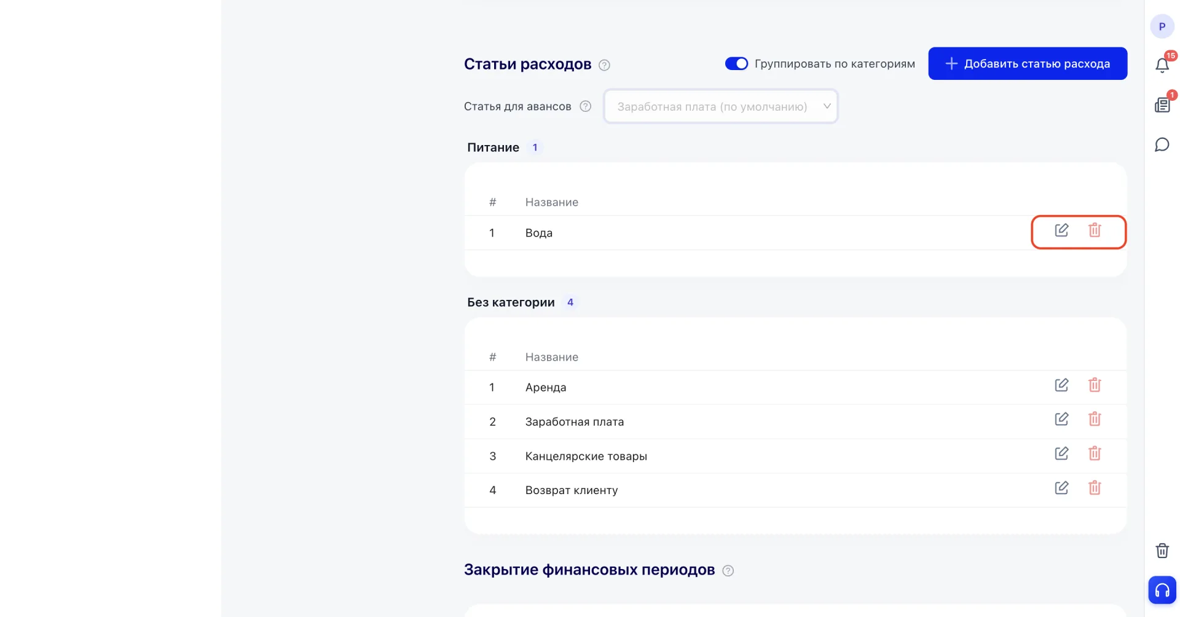Delete the Заработная плата row
This screenshot has height=617, width=1180.
1095,419
